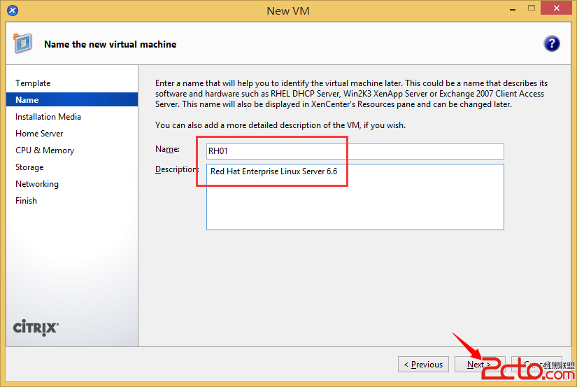Close the New VM dialog
The width and height of the screenshot is (577, 387).
[x=557, y=8]
